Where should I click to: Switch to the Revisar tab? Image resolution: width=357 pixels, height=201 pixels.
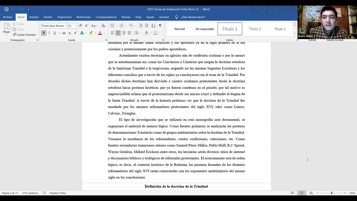click(x=126, y=17)
